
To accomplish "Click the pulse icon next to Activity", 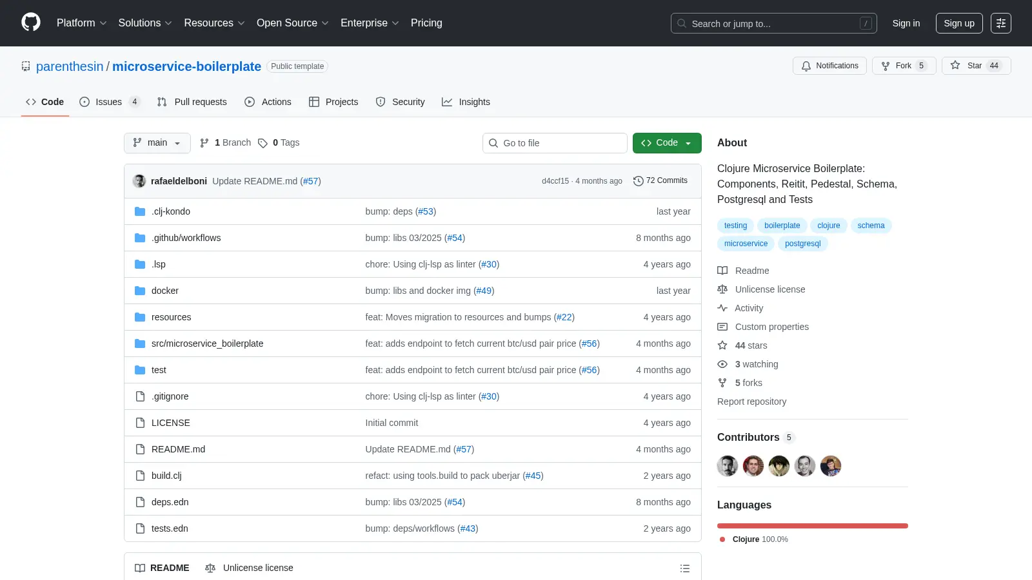I will point(722,308).
